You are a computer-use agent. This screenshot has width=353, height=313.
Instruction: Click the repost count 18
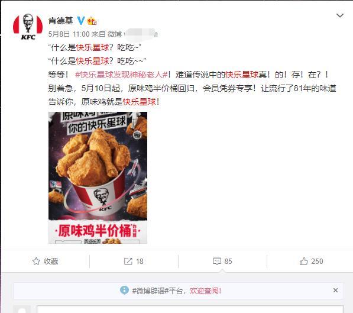tap(140, 262)
